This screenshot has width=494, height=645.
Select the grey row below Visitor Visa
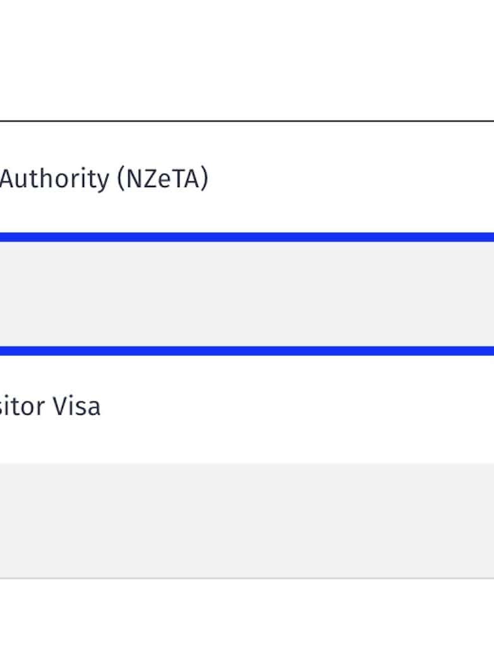[247, 520]
